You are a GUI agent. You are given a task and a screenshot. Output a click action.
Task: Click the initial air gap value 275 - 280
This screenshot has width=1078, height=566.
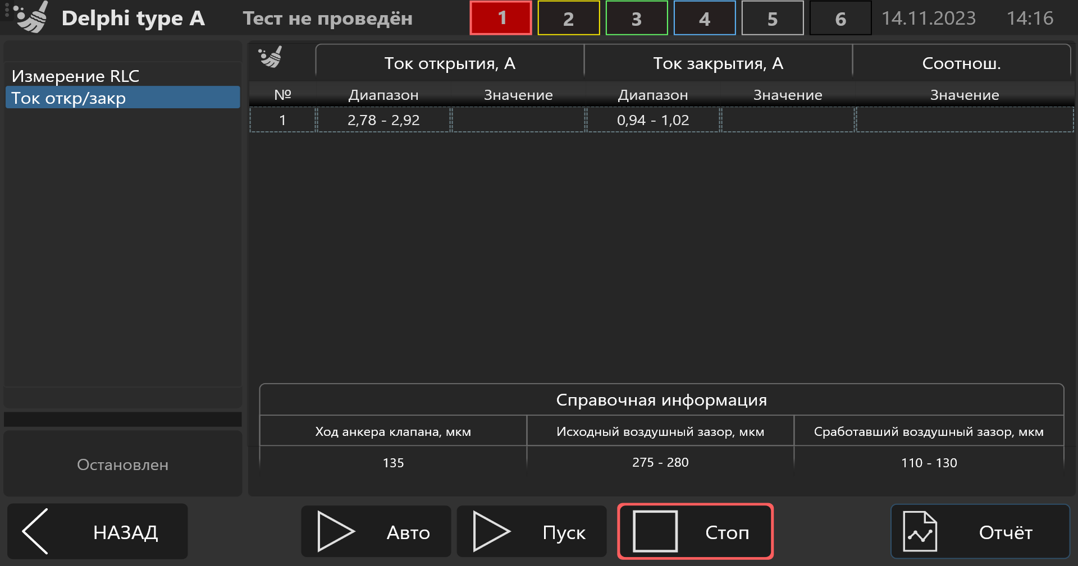660,462
